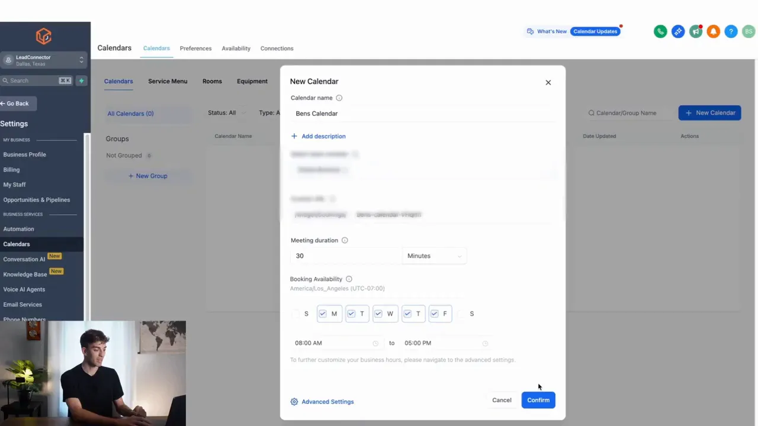Image resolution: width=758 pixels, height=426 pixels.
Task: Click the info icon beside Booking Availability
Action: pyautogui.click(x=349, y=279)
